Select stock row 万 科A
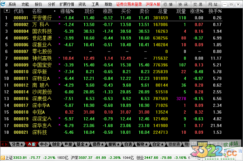 point(113,24)
